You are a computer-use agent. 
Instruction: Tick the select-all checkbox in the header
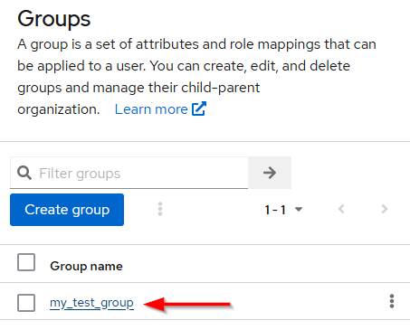pyautogui.click(x=26, y=262)
